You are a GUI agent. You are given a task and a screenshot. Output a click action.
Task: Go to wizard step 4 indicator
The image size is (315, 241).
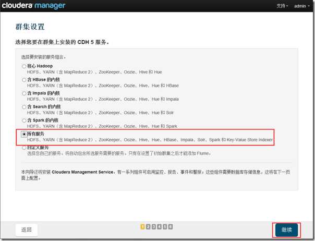[x=159, y=227]
